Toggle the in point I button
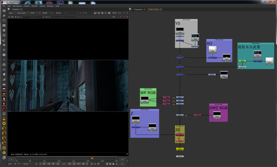Viewport: 277px width, 167px height. 40,164
